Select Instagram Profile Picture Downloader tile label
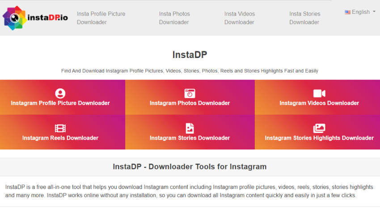Image resolution: width=380 pixels, height=223 pixels. [x=60, y=103]
